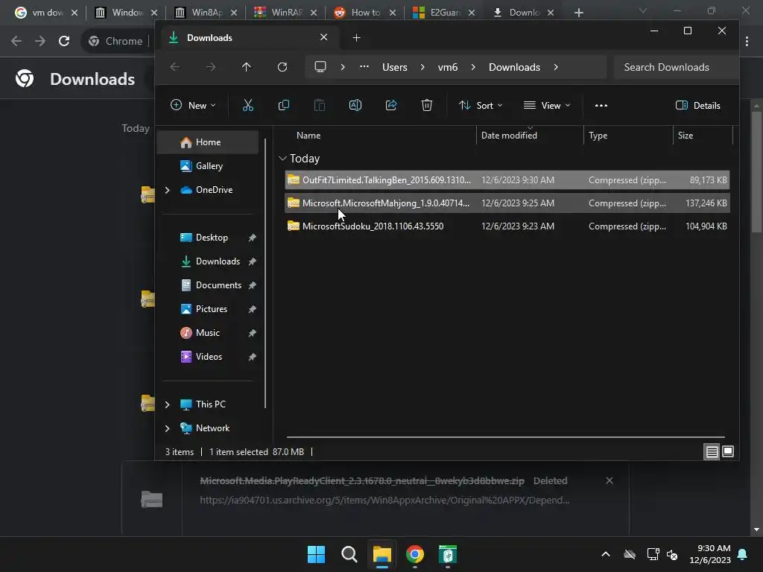
Task: Click the Explorer back navigation arrow
Action: click(175, 67)
